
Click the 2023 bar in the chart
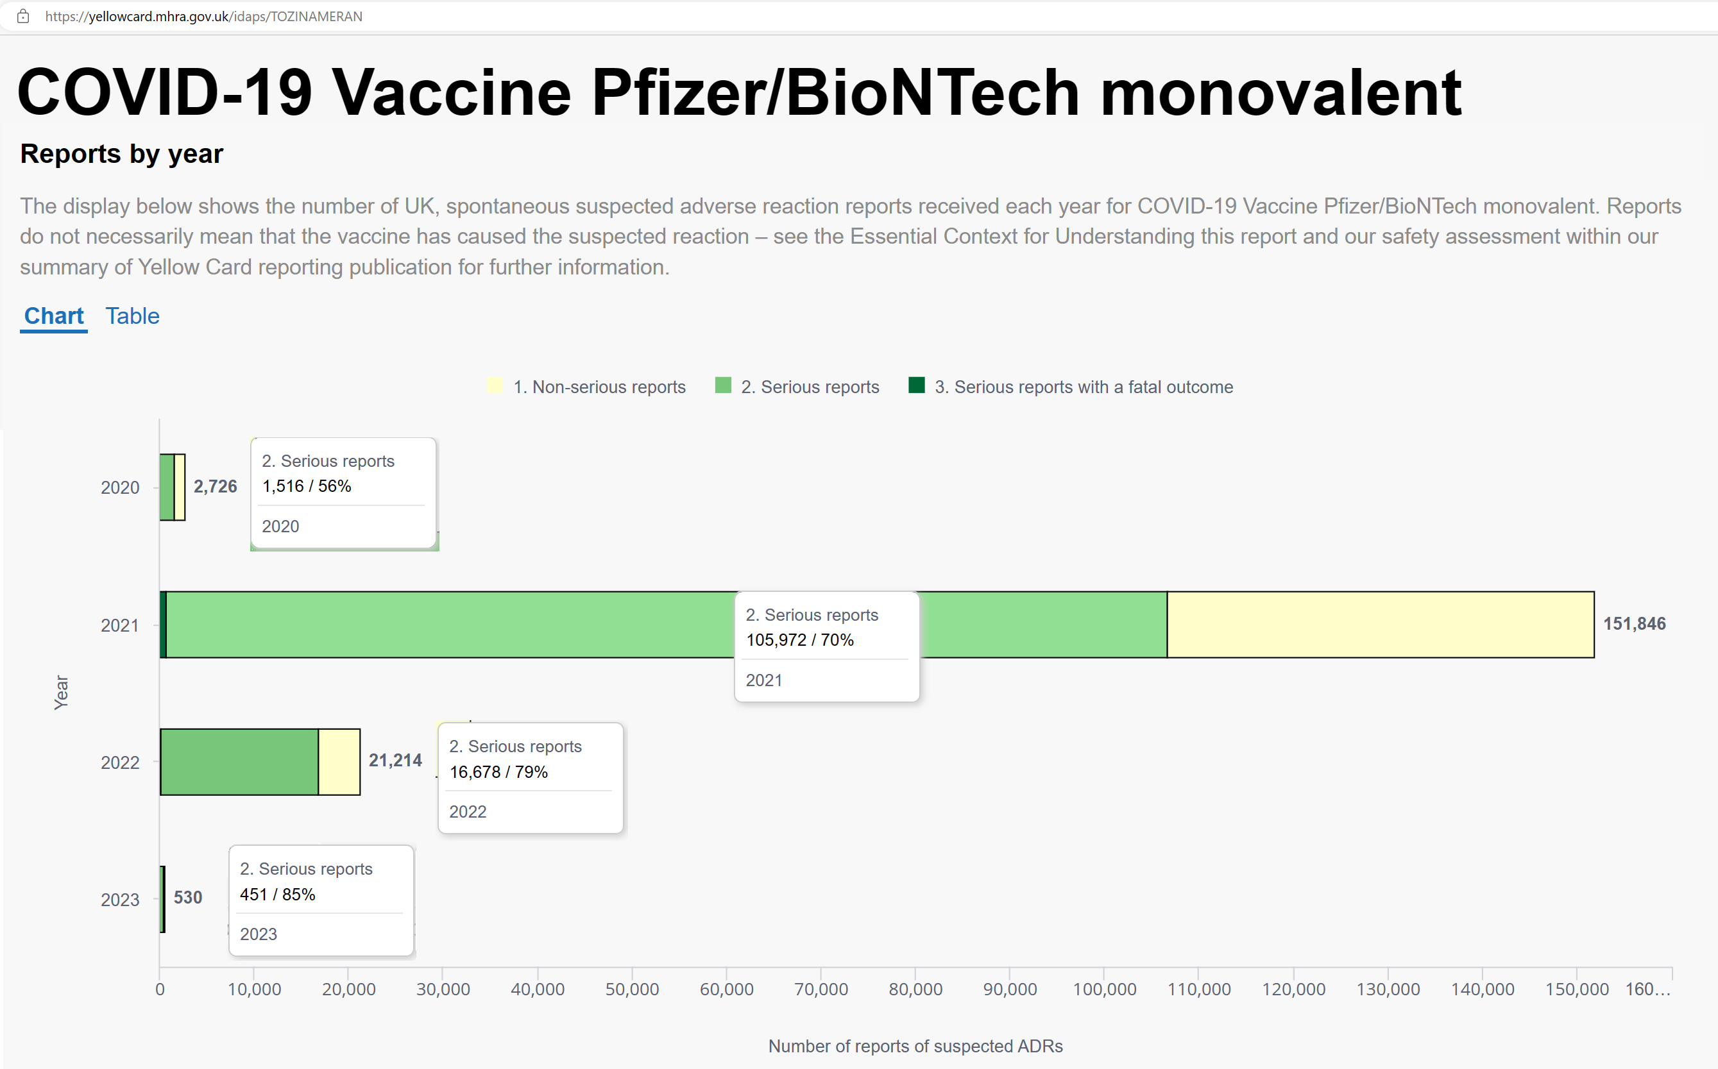click(163, 898)
